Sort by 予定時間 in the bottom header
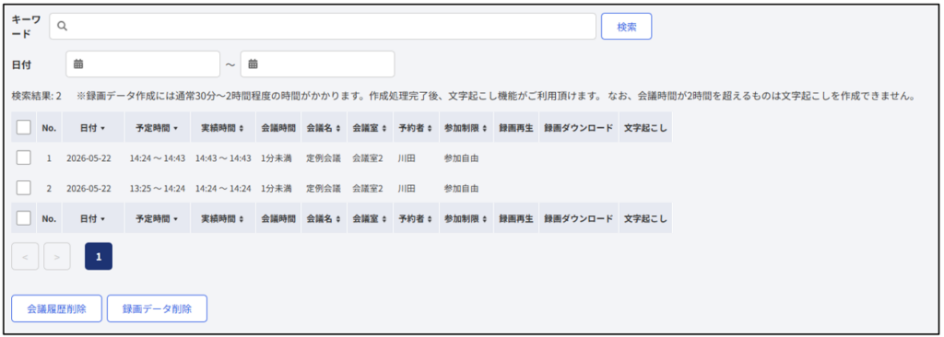The height and width of the screenshot is (337, 944). [157, 218]
